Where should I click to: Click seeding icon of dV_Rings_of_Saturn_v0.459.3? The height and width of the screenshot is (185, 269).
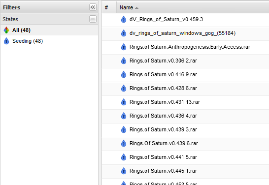tap(124, 19)
